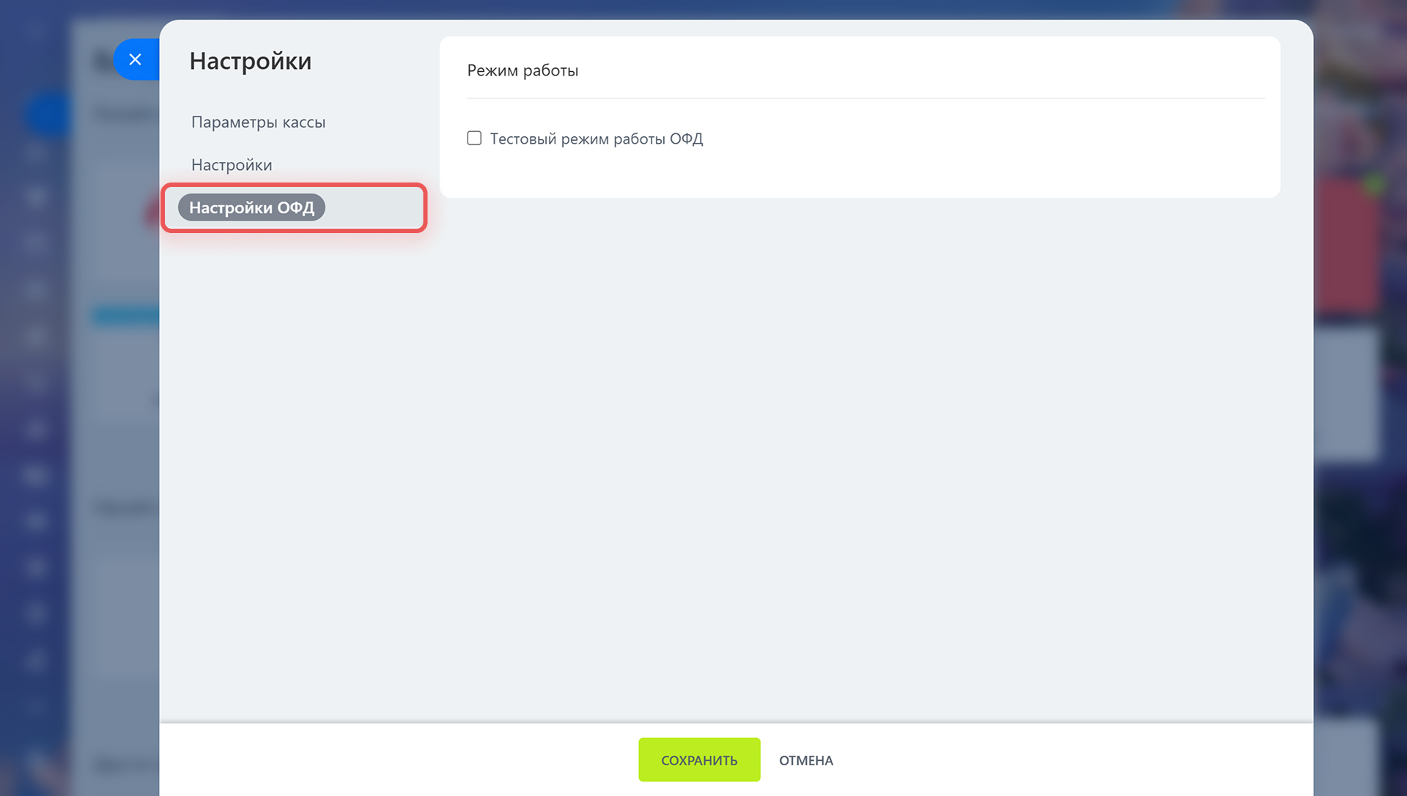Save changes with the Сохранить button
Screen dimensions: 1407x796
tap(699, 759)
